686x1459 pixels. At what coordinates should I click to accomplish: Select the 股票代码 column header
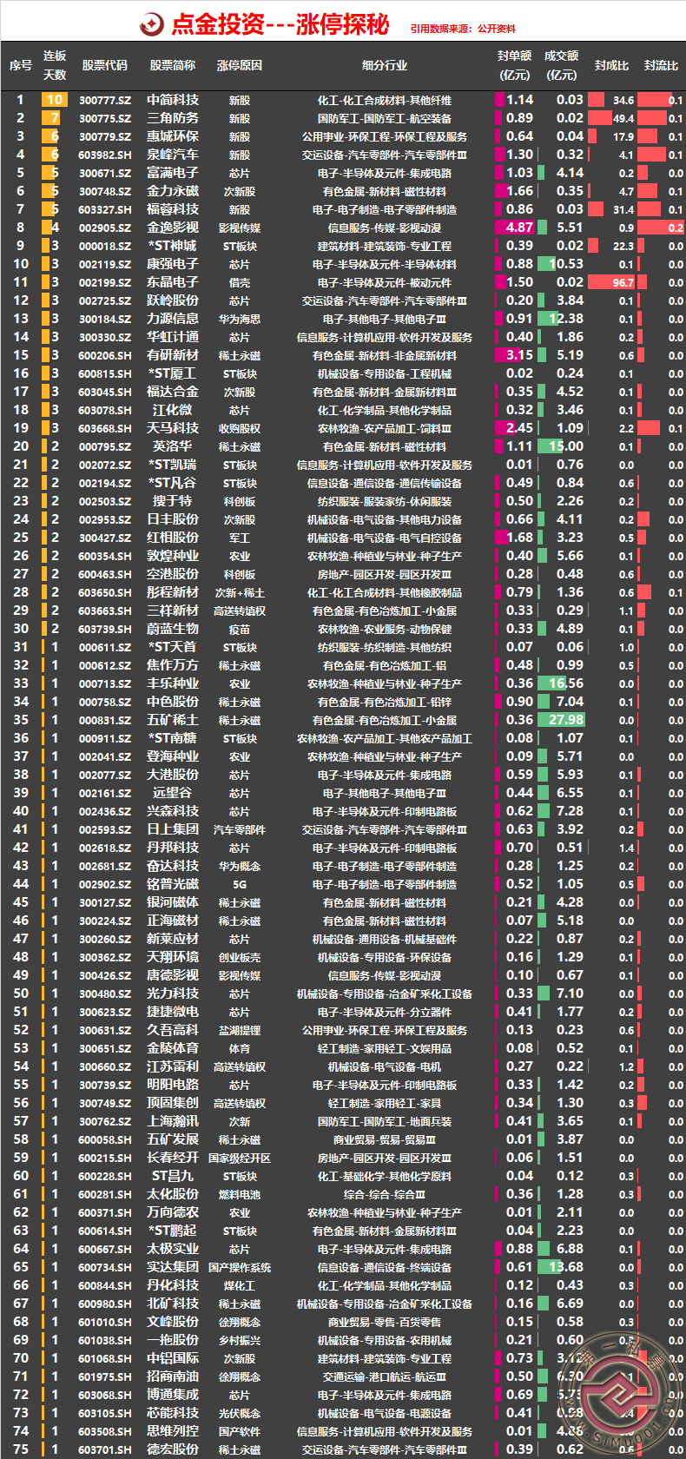click(x=105, y=66)
